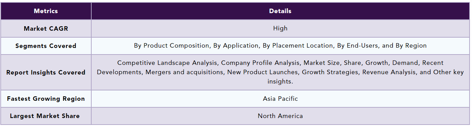Click the Details column header
The width and height of the screenshot is (472, 127).
(x=280, y=11)
